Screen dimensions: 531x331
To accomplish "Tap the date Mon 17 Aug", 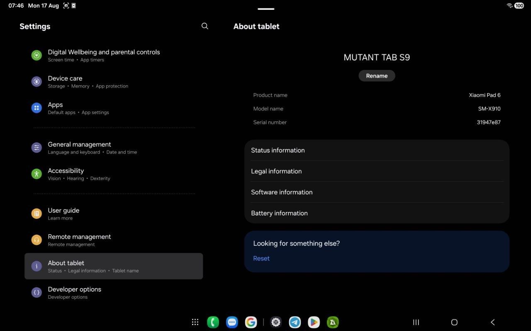I will point(43,6).
